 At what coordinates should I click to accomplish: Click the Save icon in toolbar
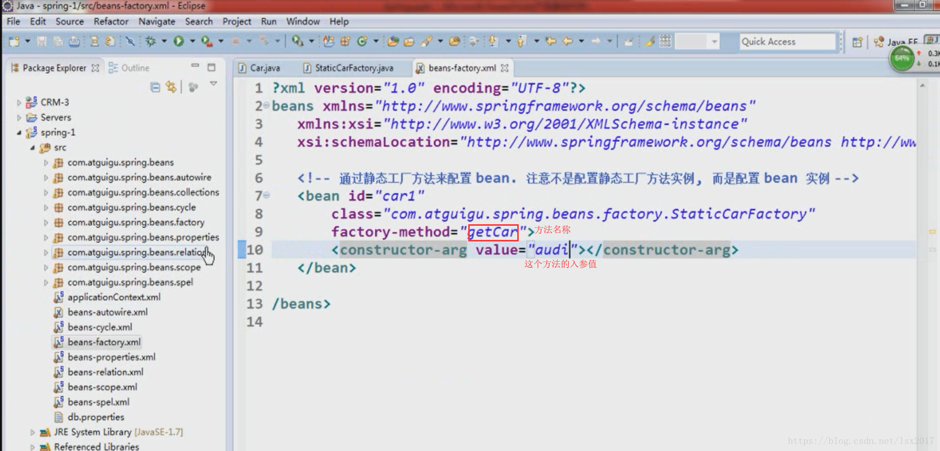tap(42, 41)
